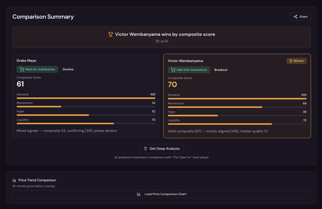Viewport: 322px width, 209px height.
Task: Click Wembanyama's composite score 70
Action: 172,85
